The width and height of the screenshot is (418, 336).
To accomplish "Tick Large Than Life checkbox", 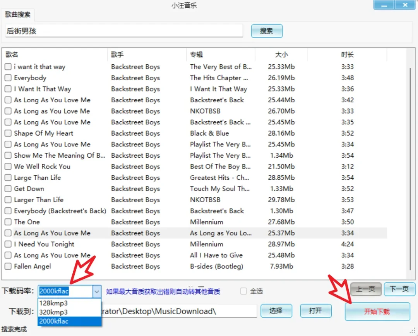I will pyautogui.click(x=8, y=177).
